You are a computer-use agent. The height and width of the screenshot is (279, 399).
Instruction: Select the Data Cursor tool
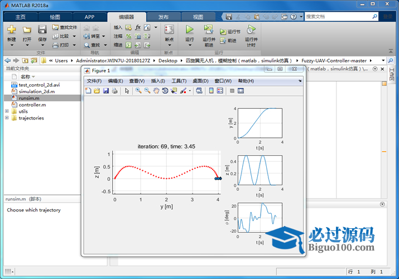click(174, 91)
